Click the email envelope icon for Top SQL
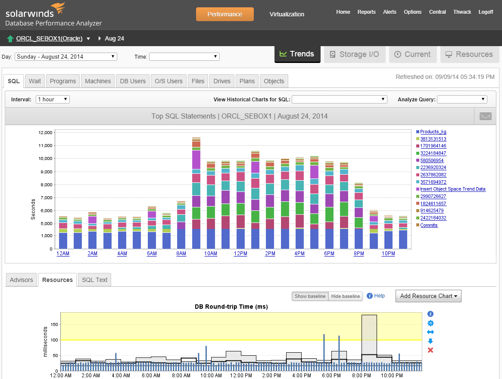Image resolution: width=502 pixels, height=379 pixels. point(485,116)
